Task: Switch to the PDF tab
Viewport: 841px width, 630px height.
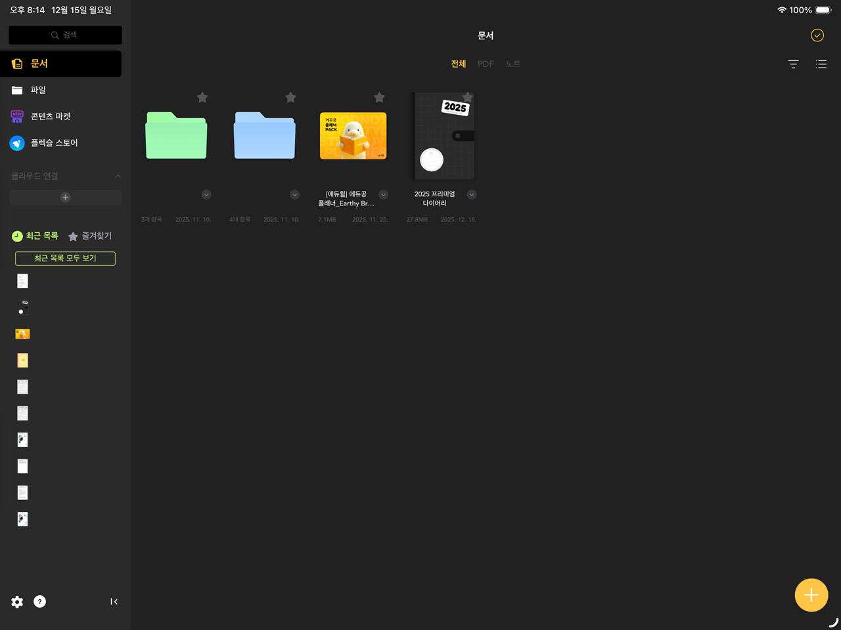Action: point(486,64)
